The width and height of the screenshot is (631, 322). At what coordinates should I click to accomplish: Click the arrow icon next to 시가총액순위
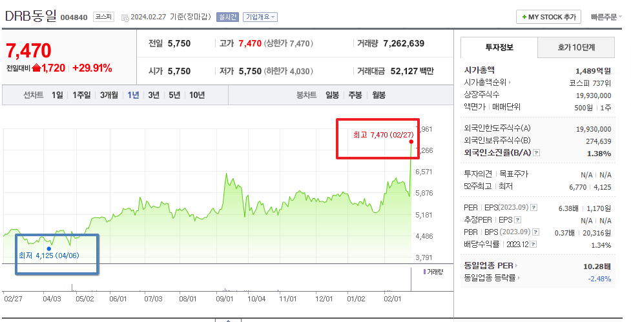pos(510,83)
